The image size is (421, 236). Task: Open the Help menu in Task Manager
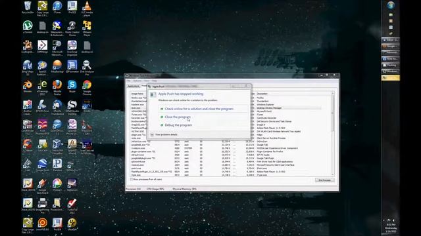click(154, 81)
